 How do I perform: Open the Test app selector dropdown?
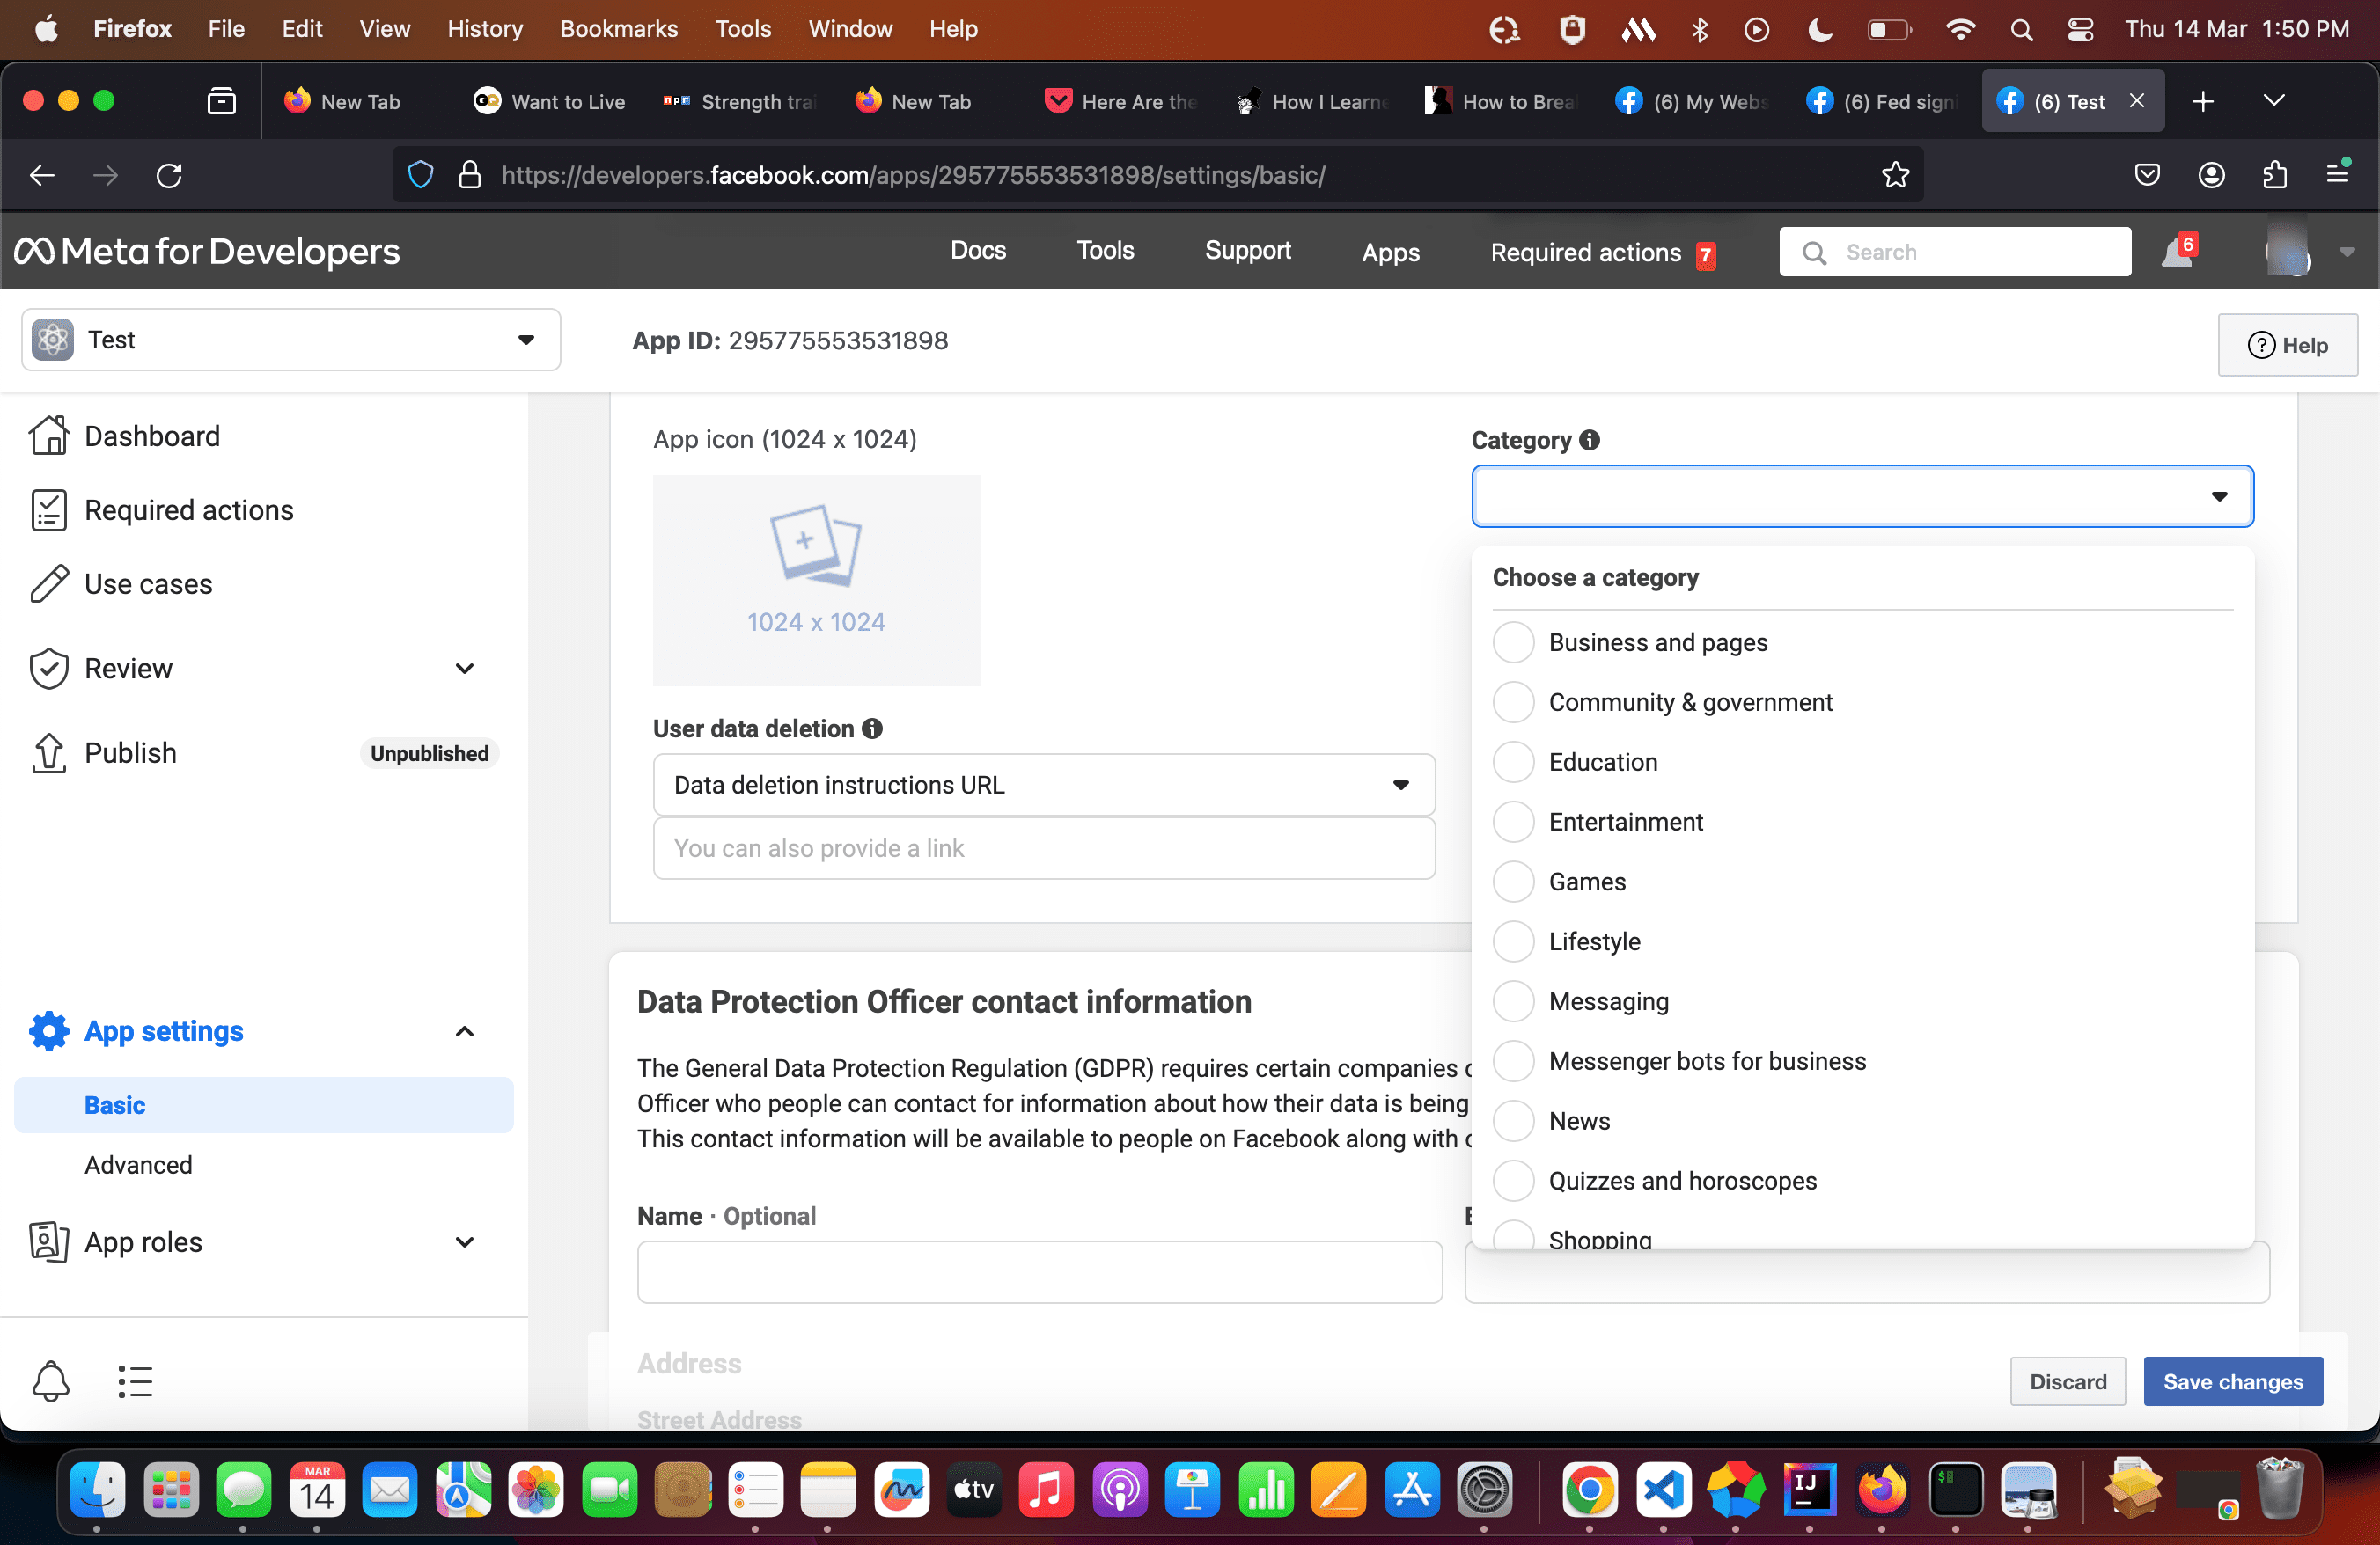(x=290, y=340)
